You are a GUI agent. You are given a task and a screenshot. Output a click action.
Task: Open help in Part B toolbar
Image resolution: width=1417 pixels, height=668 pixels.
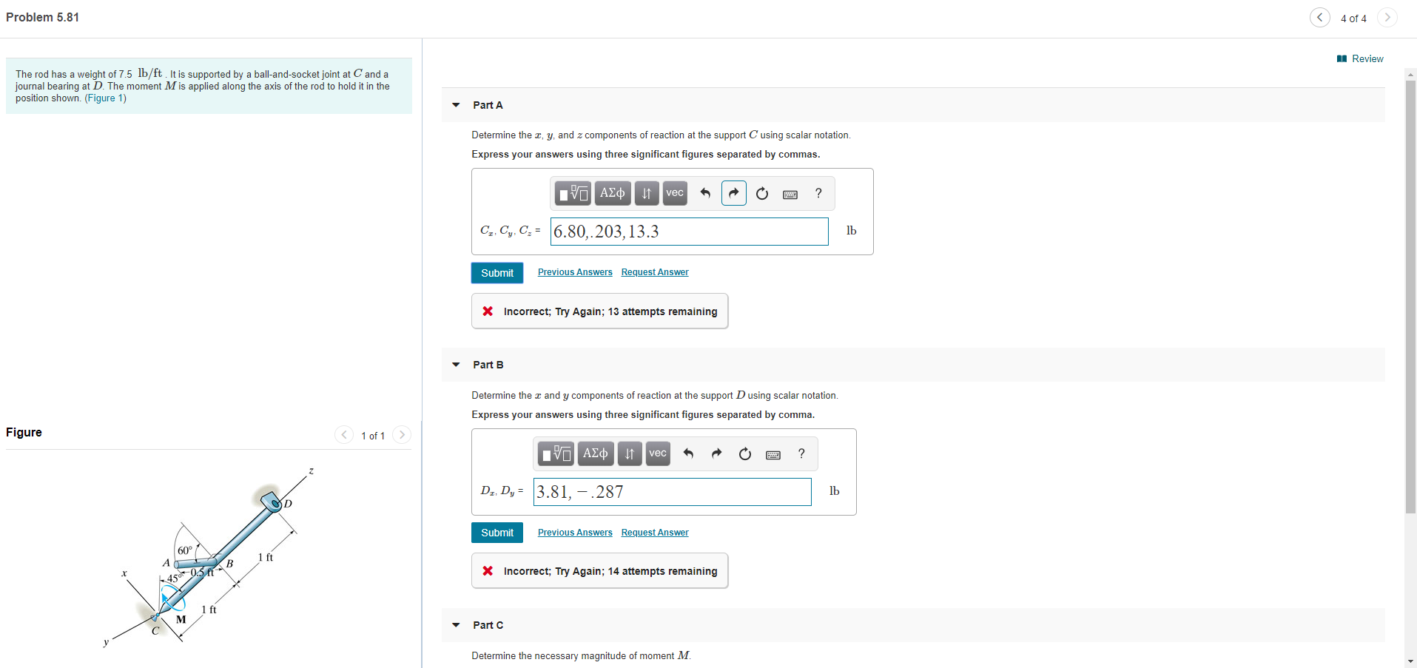[801, 453]
